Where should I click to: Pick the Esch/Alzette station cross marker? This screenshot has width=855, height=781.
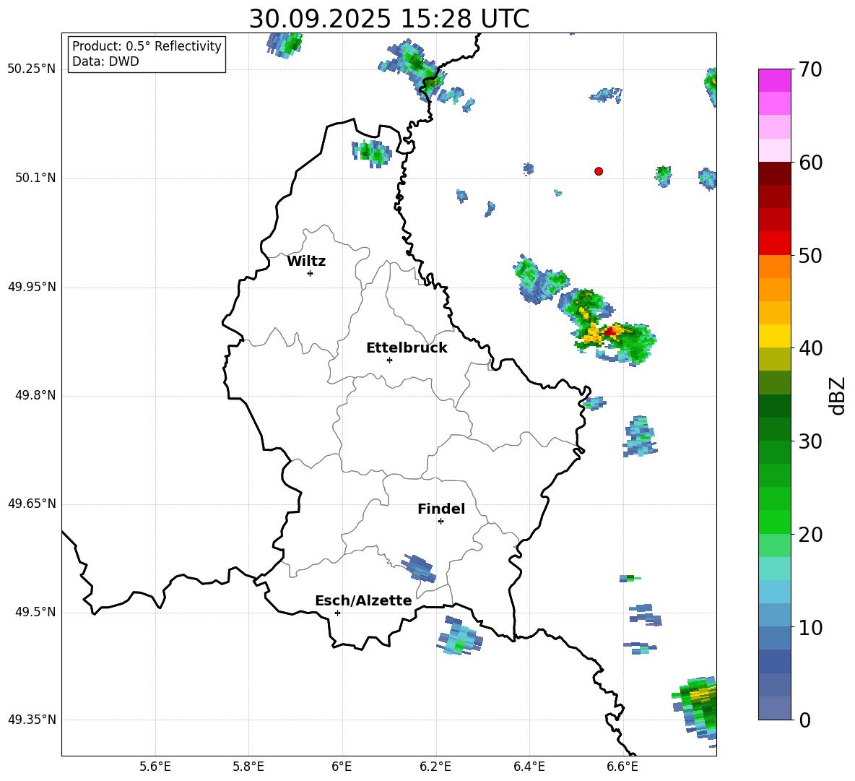tap(337, 613)
